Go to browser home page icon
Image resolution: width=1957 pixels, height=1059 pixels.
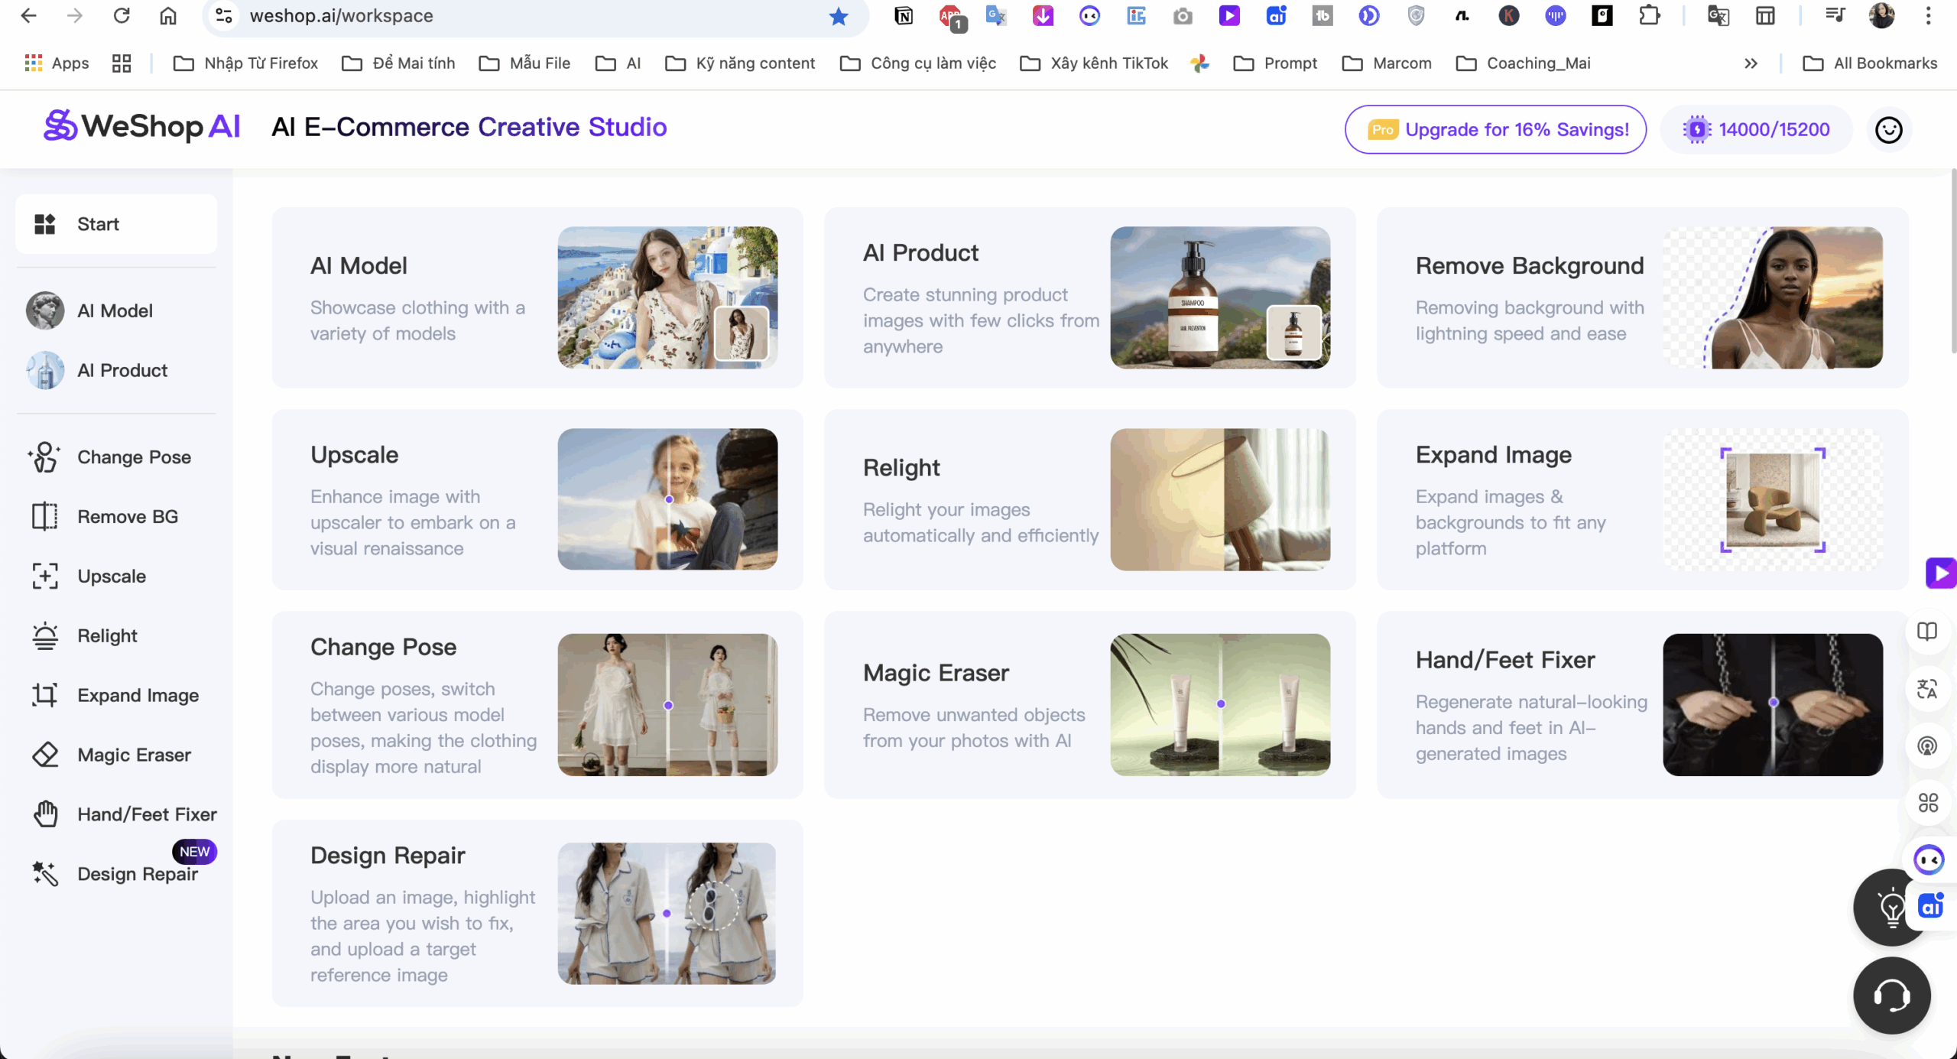(x=167, y=15)
